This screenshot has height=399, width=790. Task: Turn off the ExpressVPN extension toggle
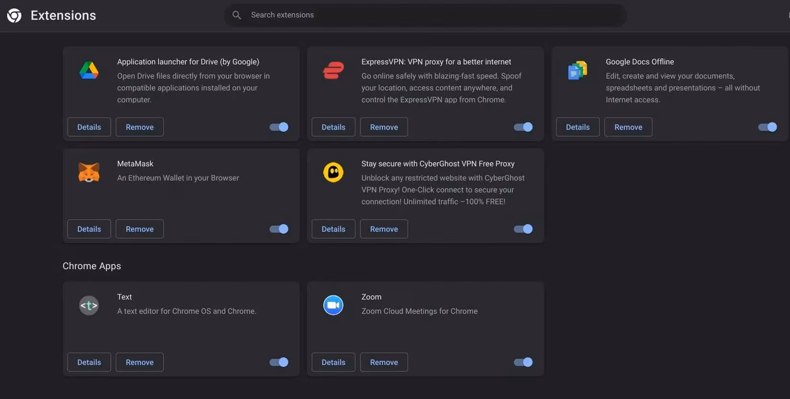click(x=523, y=127)
